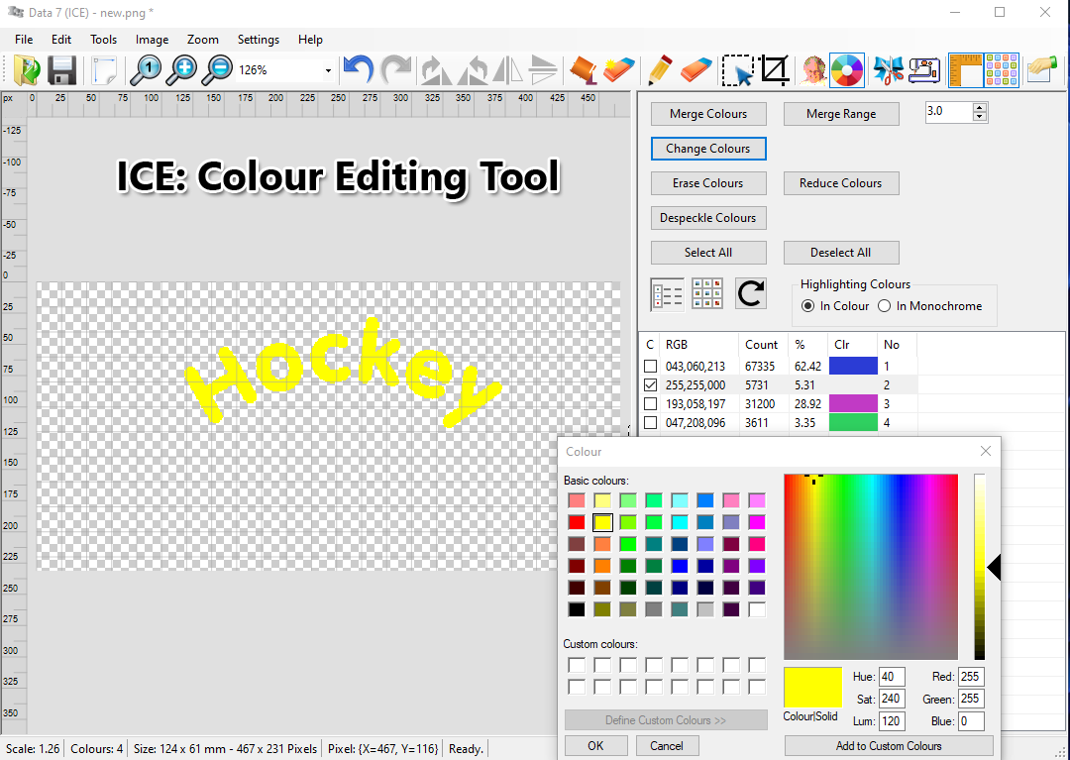Screen dimensions: 1070x760
Task: Open the Tools menu
Action: 103,40
